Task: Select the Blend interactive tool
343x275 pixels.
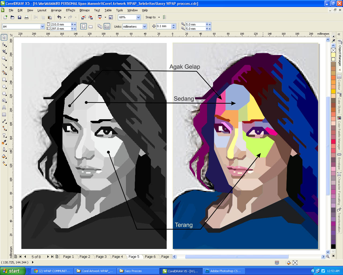Action: point(4,135)
